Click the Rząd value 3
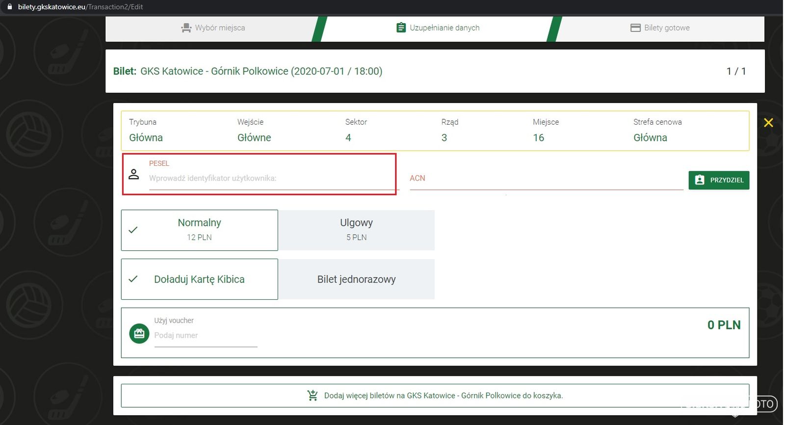This screenshot has height=425, width=785. [444, 138]
